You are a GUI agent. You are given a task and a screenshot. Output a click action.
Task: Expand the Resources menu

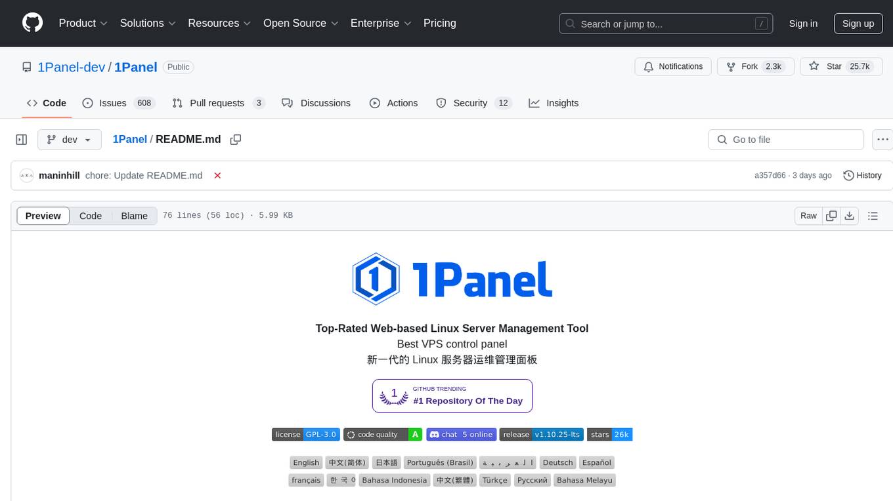point(219,23)
